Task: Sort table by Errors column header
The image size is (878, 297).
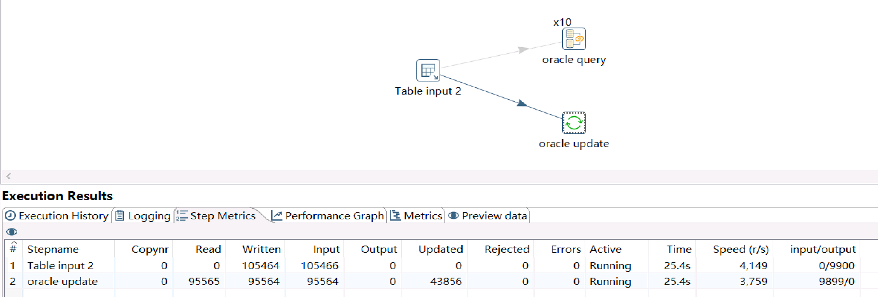Action: pyautogui.click(x=565, y=249)
